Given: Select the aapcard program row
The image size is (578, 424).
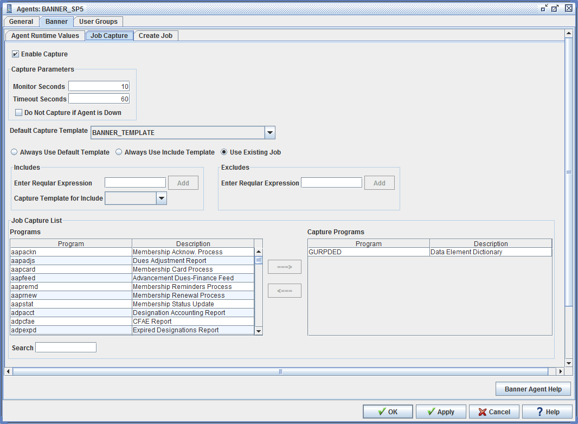Looking at the screenshot, I should [x=132, y=269].
